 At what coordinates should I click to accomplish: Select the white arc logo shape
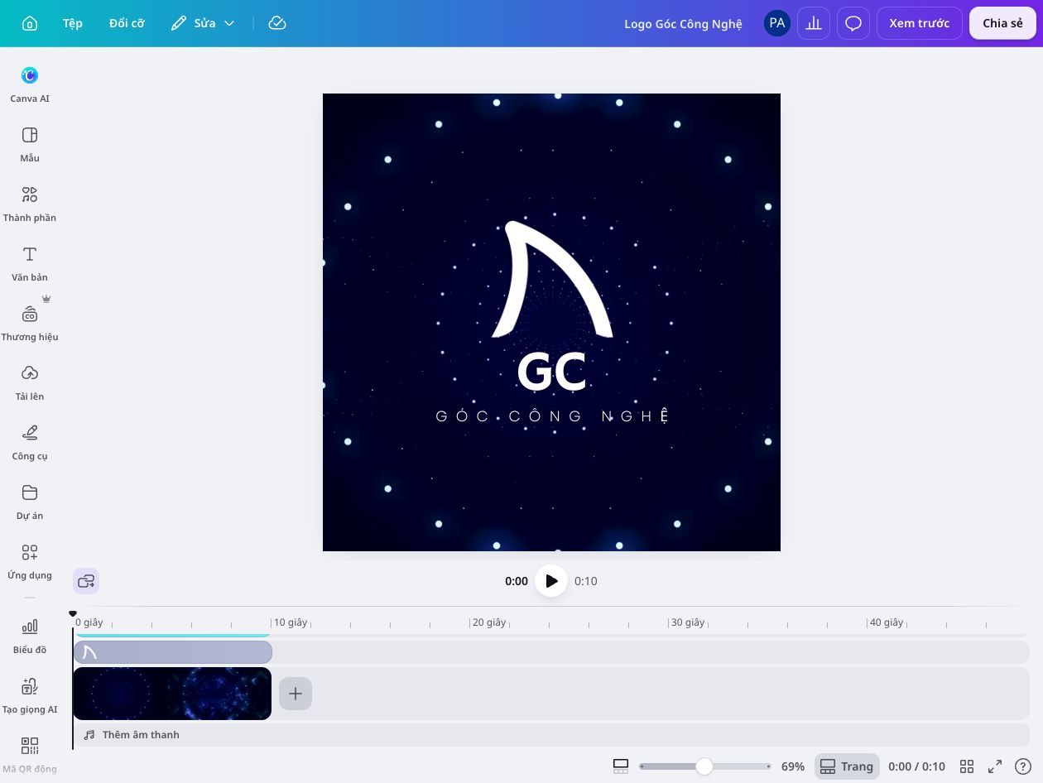(552, 280)
